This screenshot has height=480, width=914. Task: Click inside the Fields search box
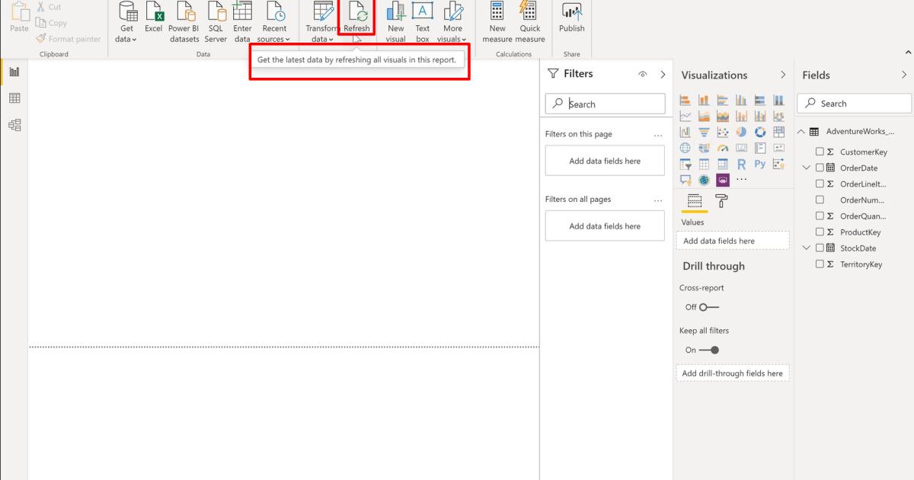pos(853,103)
